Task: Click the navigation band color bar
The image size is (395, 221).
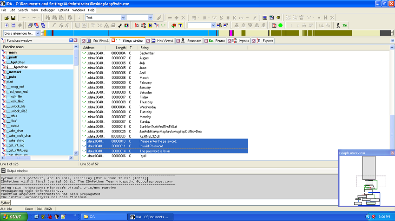Action: click(x=217, y=33)
